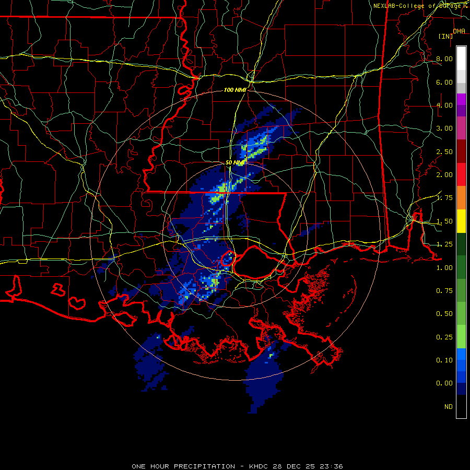
Task: Click the orange 1.75 legend swatch
Action: [461, 197]
